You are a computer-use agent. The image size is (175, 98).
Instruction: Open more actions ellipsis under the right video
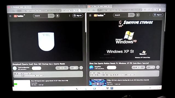[158, 67]
